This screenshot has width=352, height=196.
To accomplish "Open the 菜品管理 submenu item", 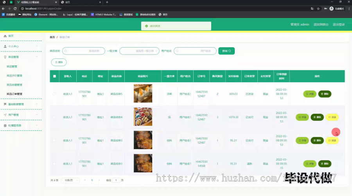I will point(12,67).
